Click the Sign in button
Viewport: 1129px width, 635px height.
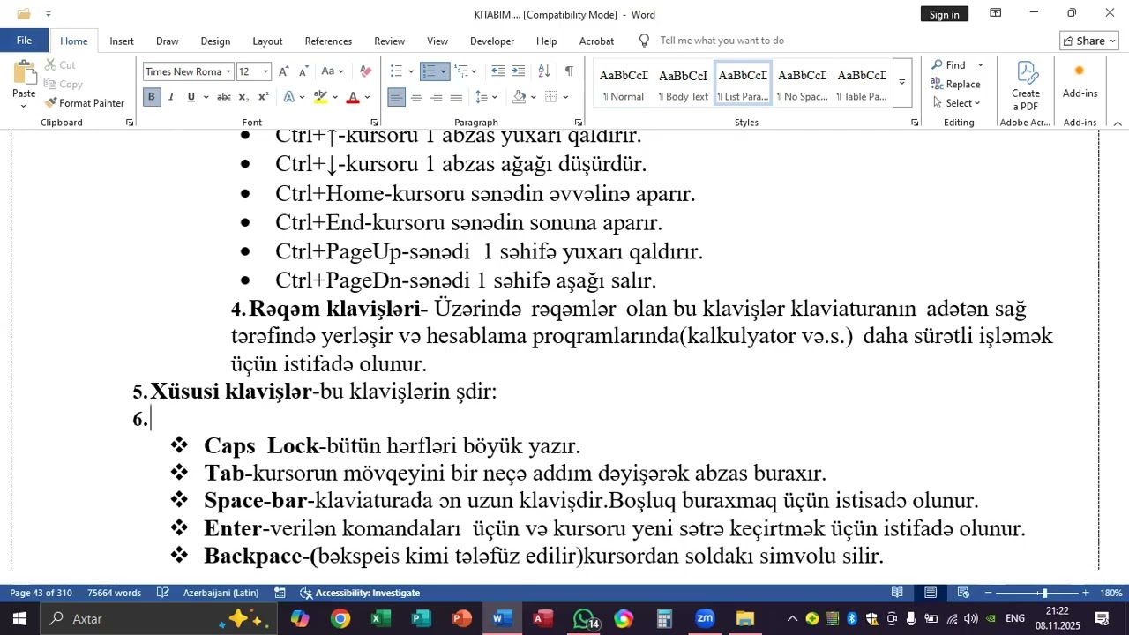click(944, 14)
